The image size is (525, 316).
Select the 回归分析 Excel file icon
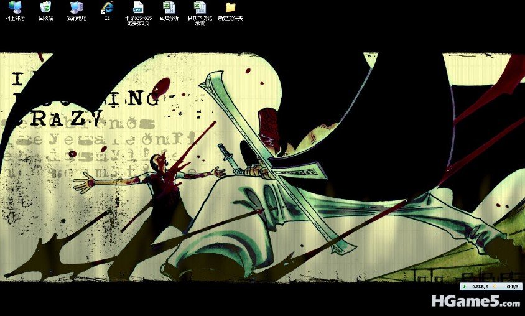tap(169, 7)
